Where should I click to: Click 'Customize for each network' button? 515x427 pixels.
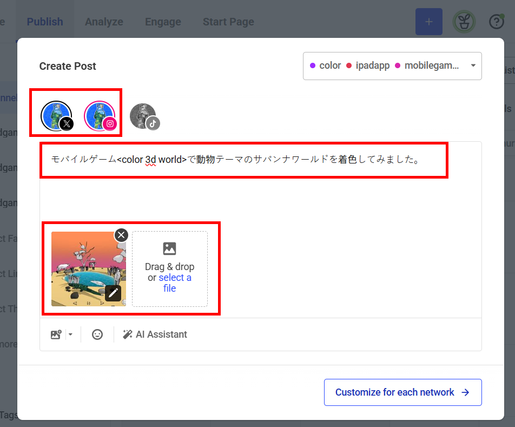402,392
